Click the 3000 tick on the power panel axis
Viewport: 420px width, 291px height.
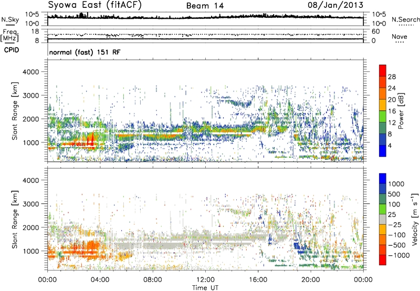tap(30, 96)
